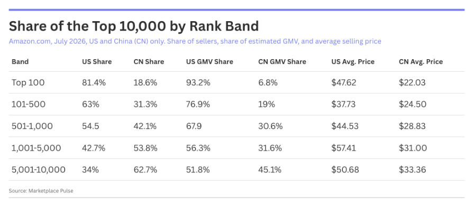Click the Source: Marketplace Pulse text
This screenshot has height=206, width=473.
(41, 191)
